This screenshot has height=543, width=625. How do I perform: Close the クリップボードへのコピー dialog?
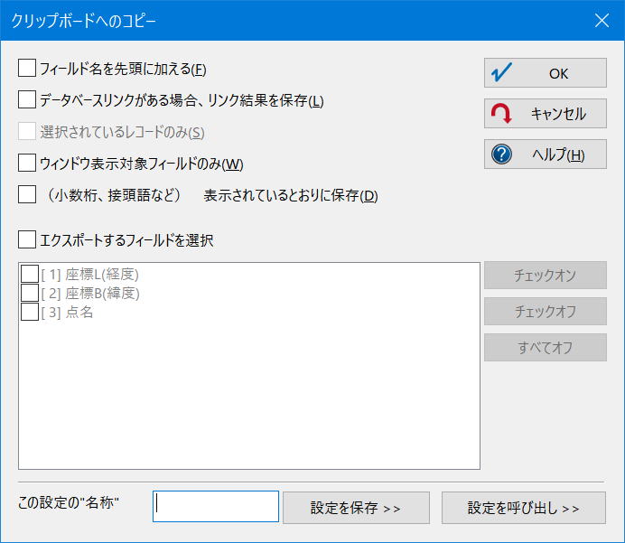tap(602, 21)
